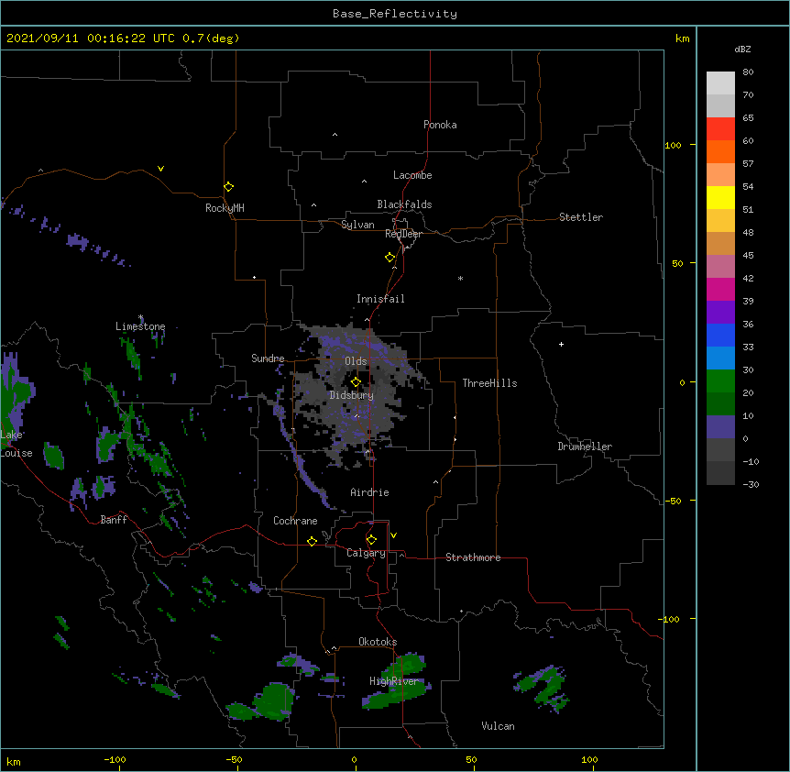
Task: Pick the red 60-65 dBZ legend swatch
Action: [720, 128]
